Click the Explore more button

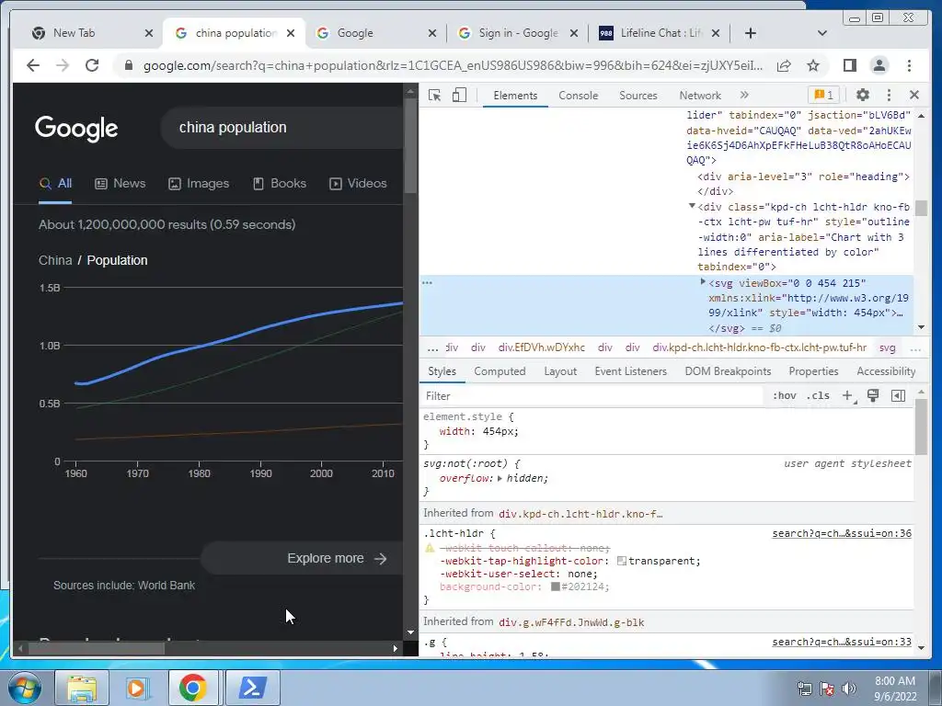click(304, 558)
